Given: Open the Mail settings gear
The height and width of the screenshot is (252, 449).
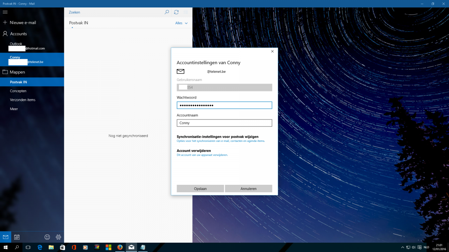Looking at the screenshot, I should 58,237.
